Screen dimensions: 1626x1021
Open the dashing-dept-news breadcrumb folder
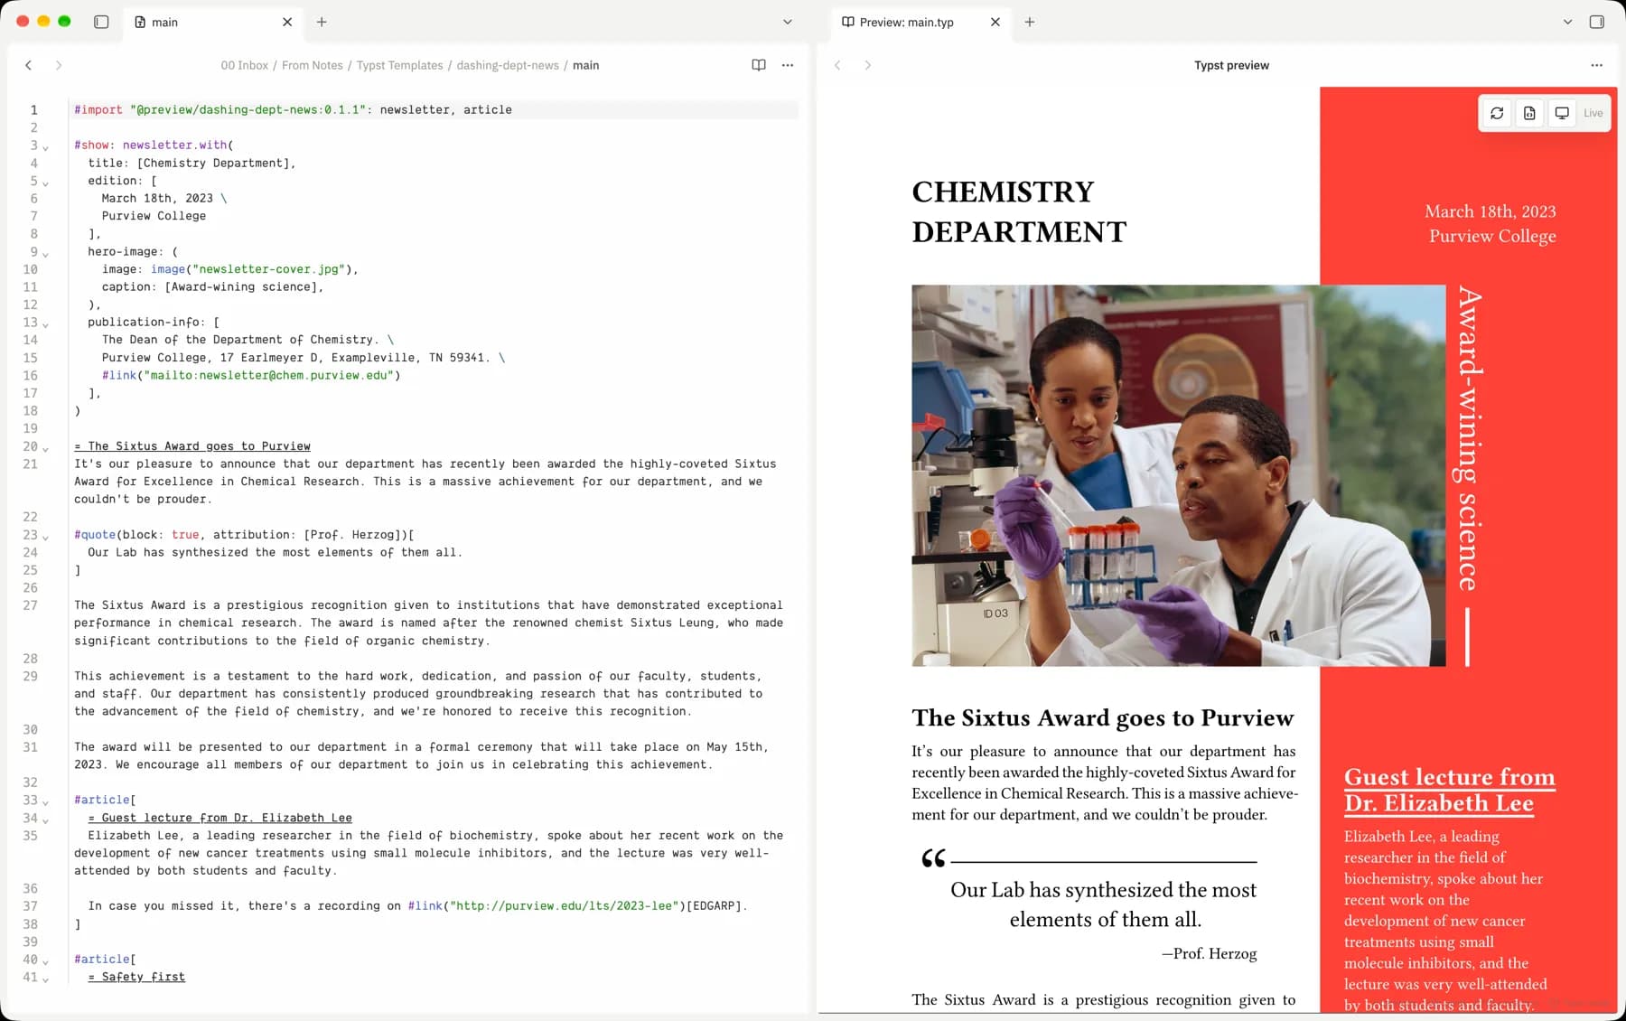[x=508, y=65]
